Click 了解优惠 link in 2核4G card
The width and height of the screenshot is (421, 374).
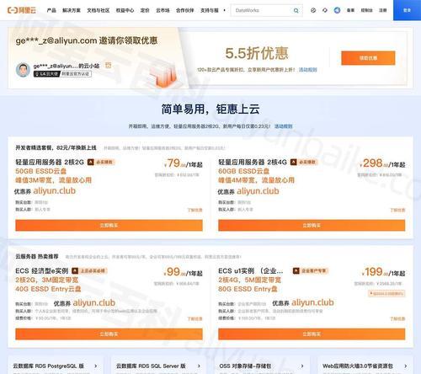point(397,210)
